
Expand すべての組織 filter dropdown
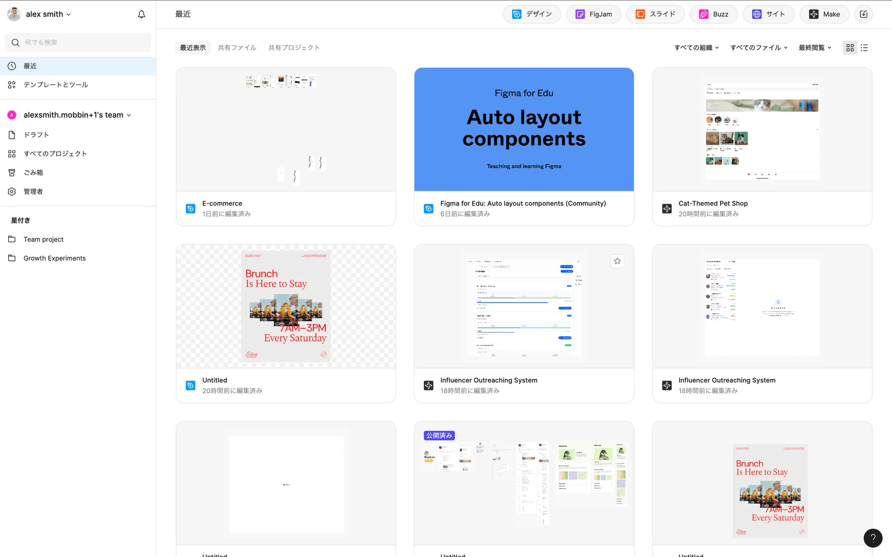click(x=696, y=48)
